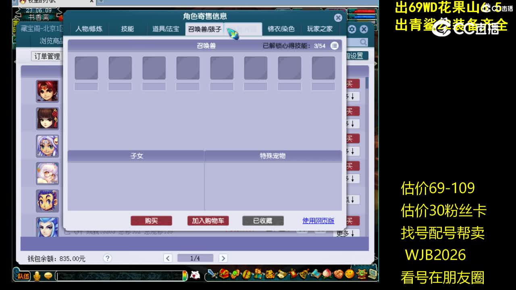This screenshot has height=290, width=516.
Task: Open the 使用网页版 link
Action: point(318,221)
